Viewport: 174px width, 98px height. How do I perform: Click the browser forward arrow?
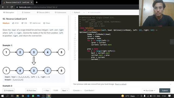7,7
